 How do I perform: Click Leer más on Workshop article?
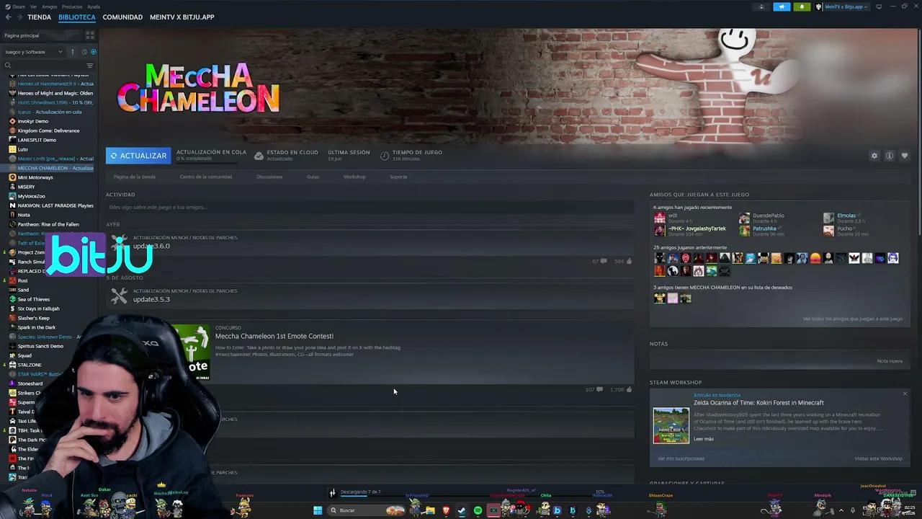(704, 439)
